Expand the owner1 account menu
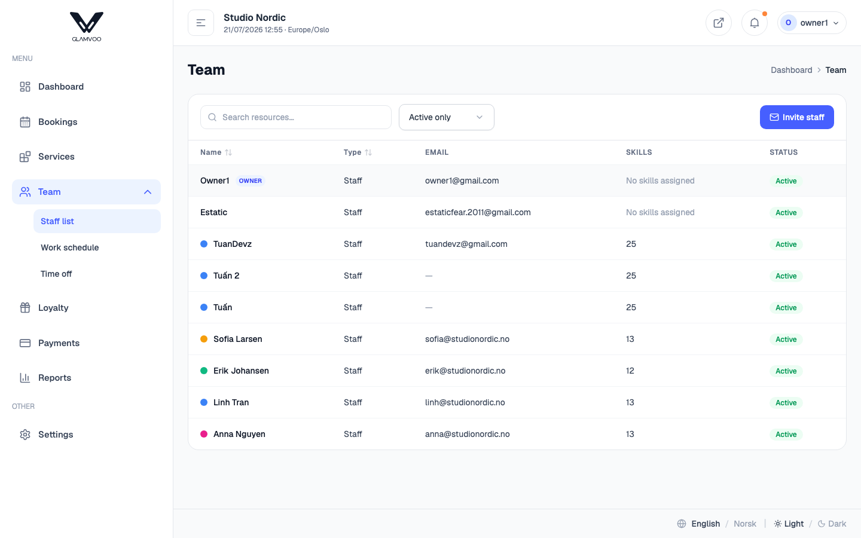The height and width of the screenshot is (538, 861). pyautogui.click(x=812, y=23)
